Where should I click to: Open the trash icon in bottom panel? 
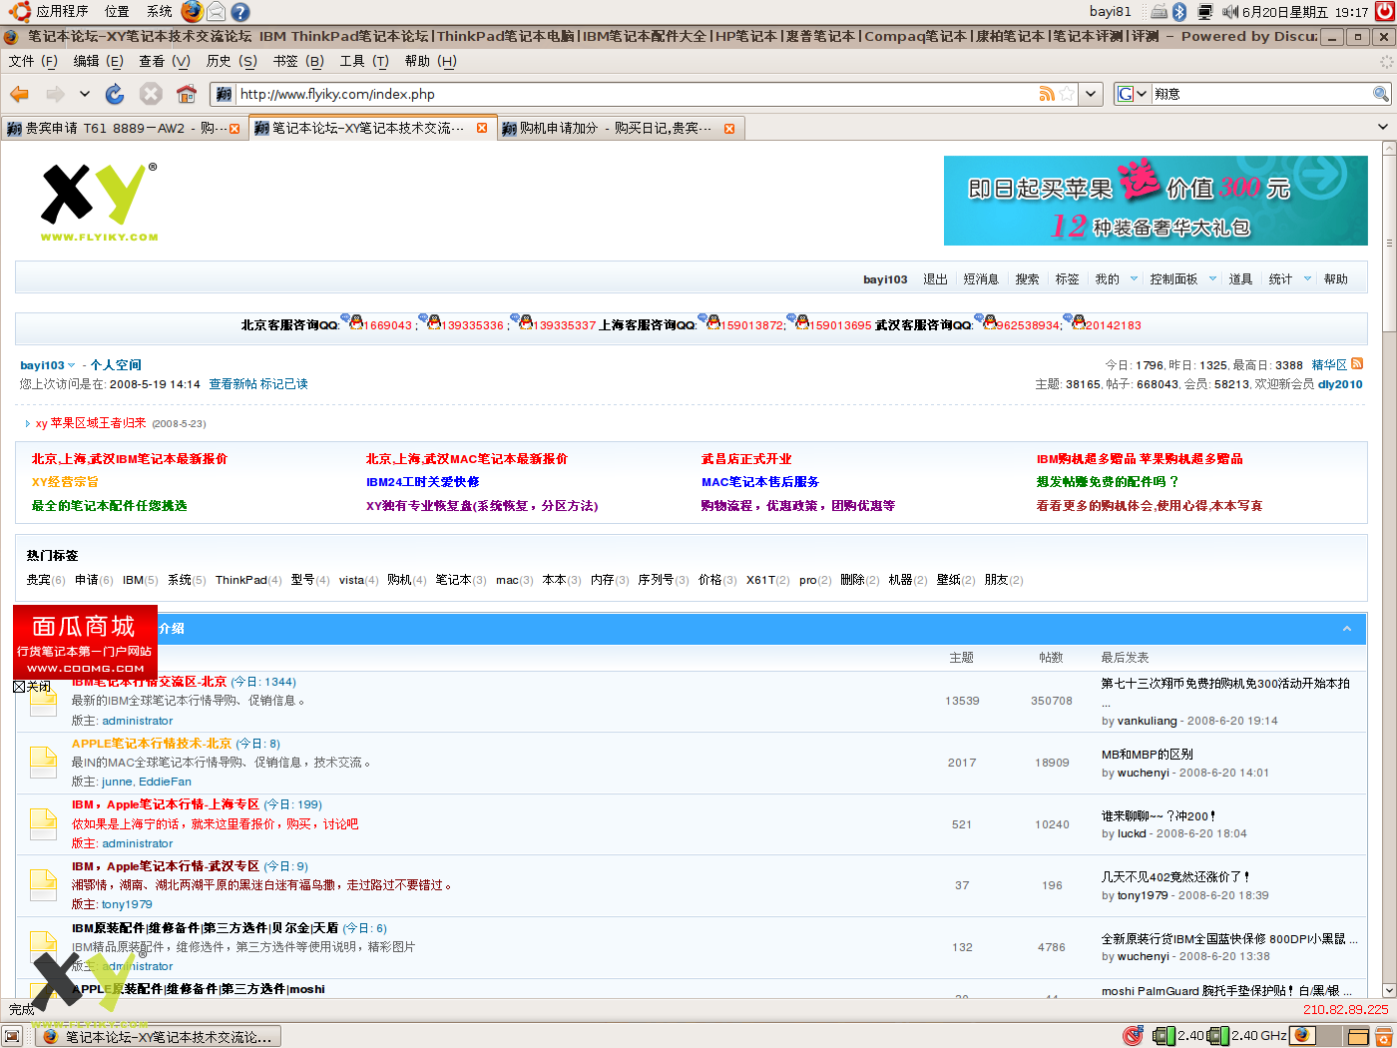tap(1384, 1036)
